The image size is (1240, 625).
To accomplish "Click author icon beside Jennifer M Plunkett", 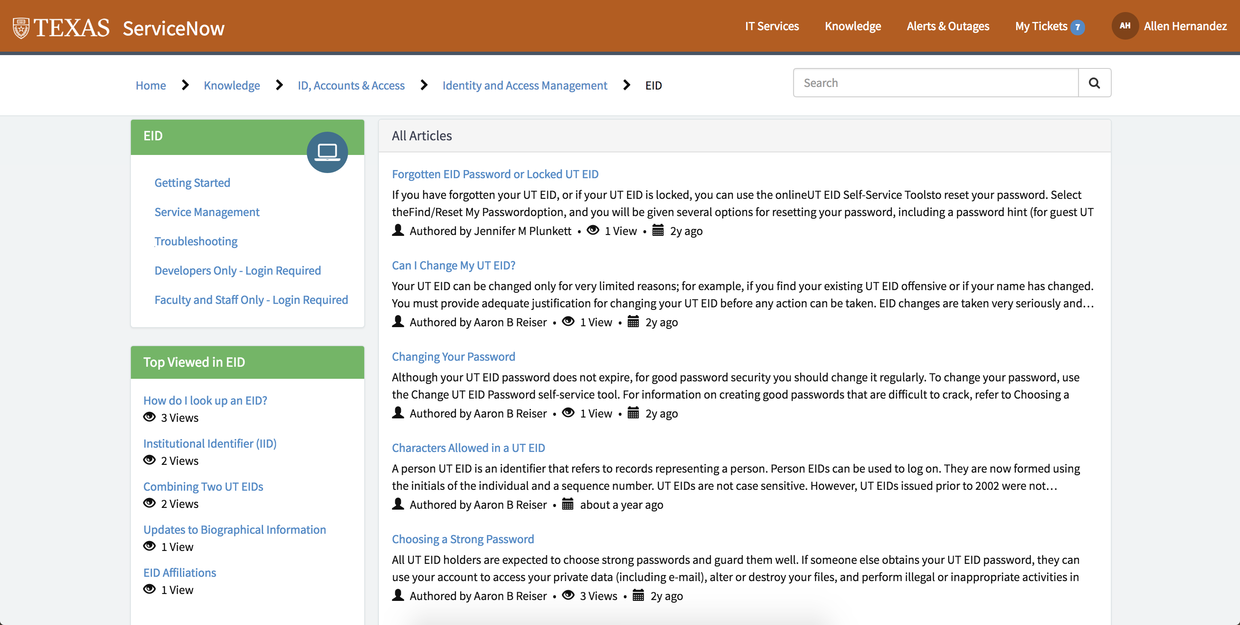I will [397, 230].
